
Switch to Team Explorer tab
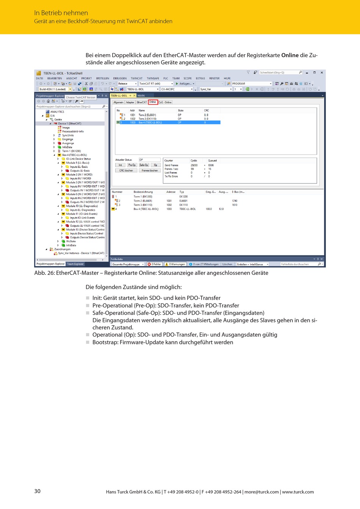pyautogui.click(x=75, y=264)
